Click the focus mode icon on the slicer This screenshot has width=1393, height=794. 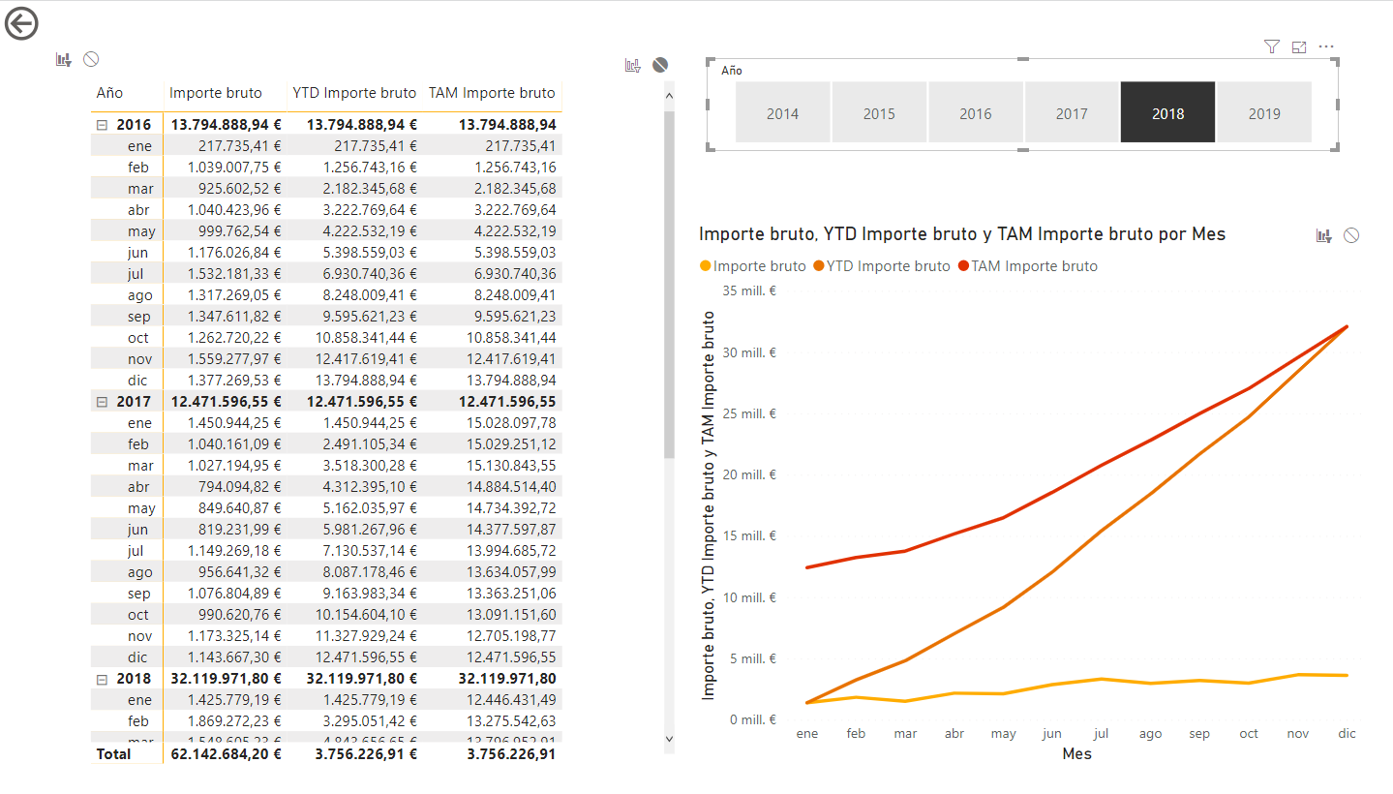click(1299, 46)
